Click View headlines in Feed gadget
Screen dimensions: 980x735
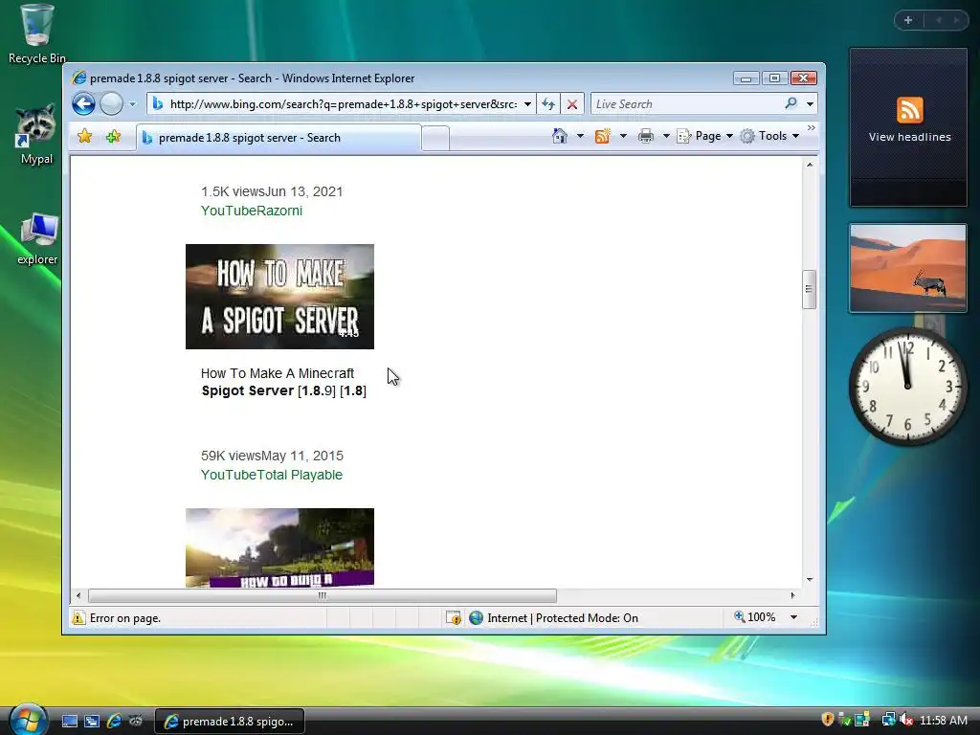(x=909, y=137)
